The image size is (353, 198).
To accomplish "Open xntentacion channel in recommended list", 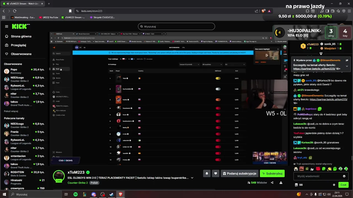I will [24, 158].
